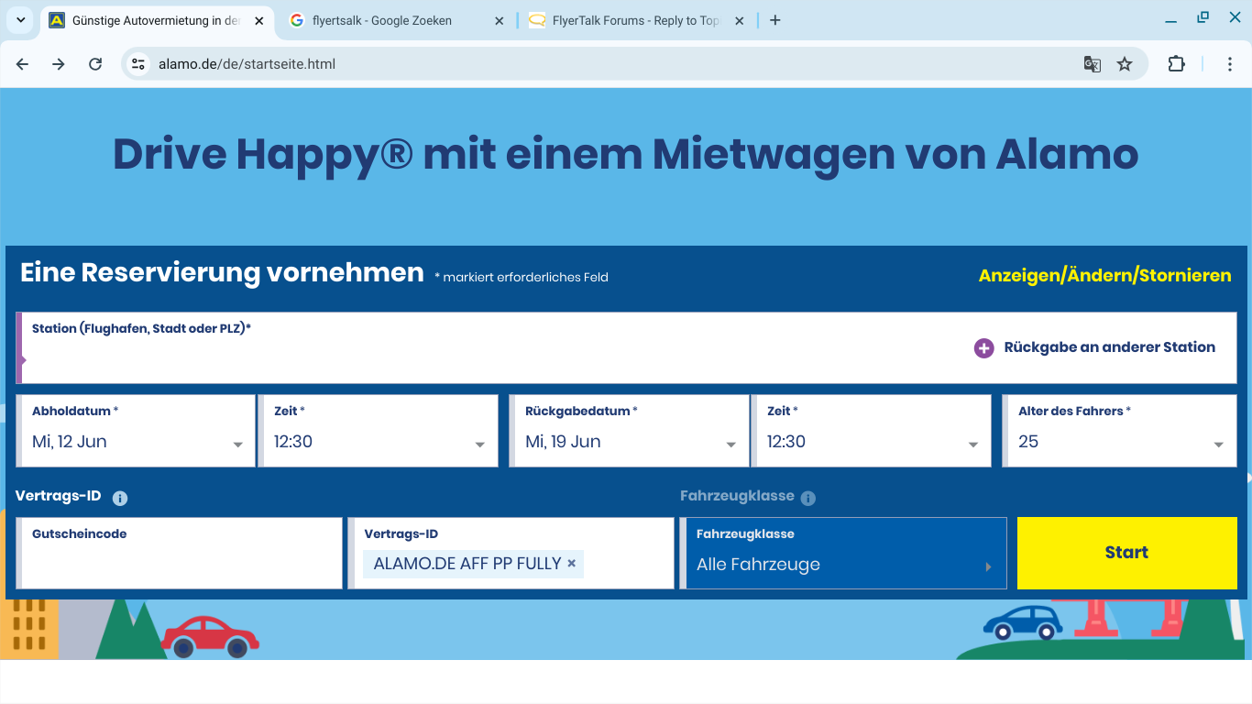Open the Google Translate icon in address bar

(x=1092, y=64)
